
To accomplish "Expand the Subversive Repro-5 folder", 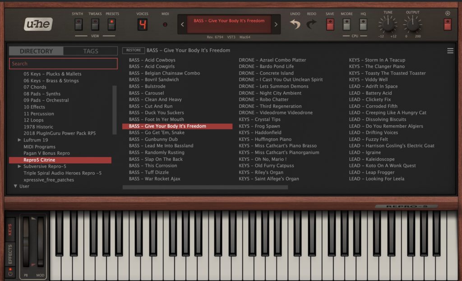I will tap(19, 166).
